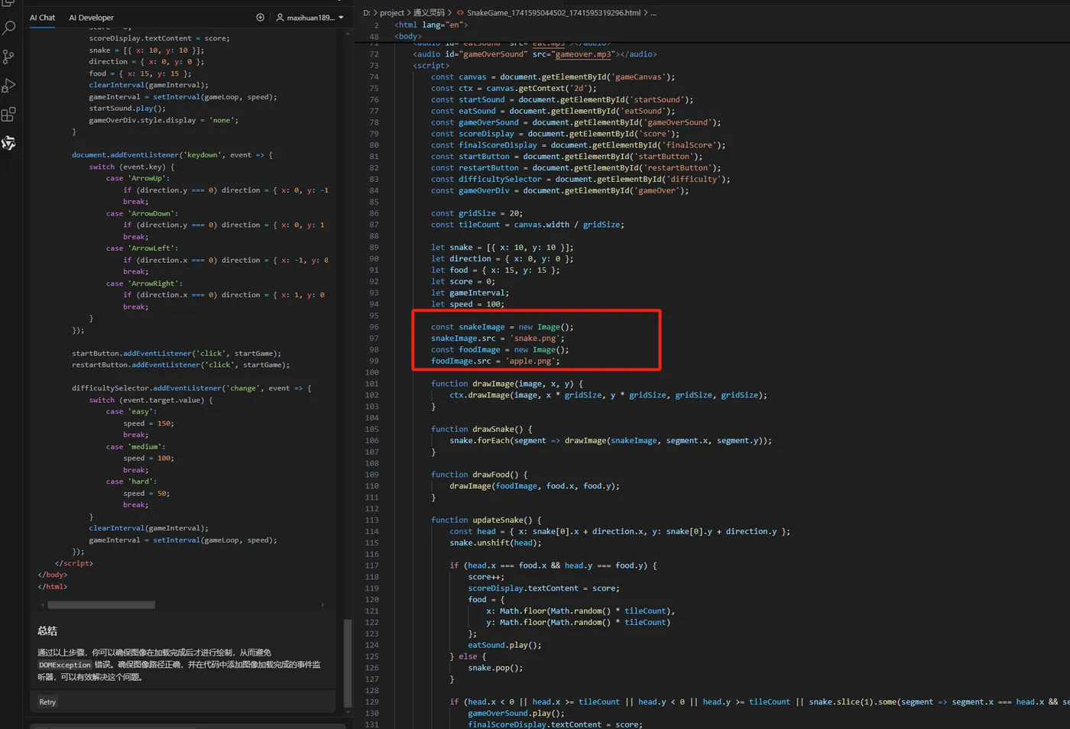Click 'startSound.play();' in the chat code
The height and width of the screenshot is (729, 1070).
tap(128, 109)
